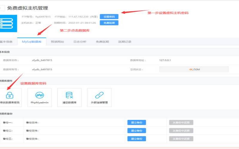Click 建立备份 for 备份一
Viewport: 239px width, 149px height.
(x=137, y=122)
